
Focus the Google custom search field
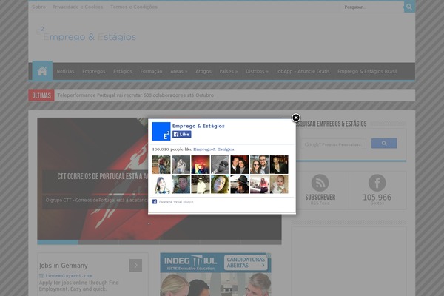pos(333,144)
